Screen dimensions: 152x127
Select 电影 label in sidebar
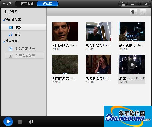pos(18,28)
